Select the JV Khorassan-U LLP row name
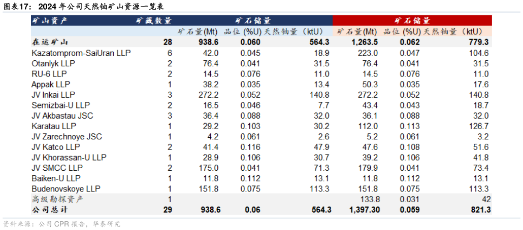 (x=69, y=158)
